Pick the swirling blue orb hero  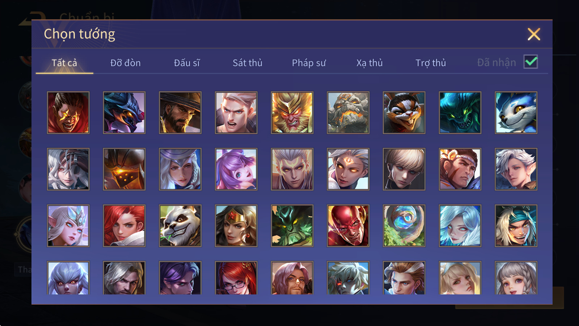coord(404,226)
